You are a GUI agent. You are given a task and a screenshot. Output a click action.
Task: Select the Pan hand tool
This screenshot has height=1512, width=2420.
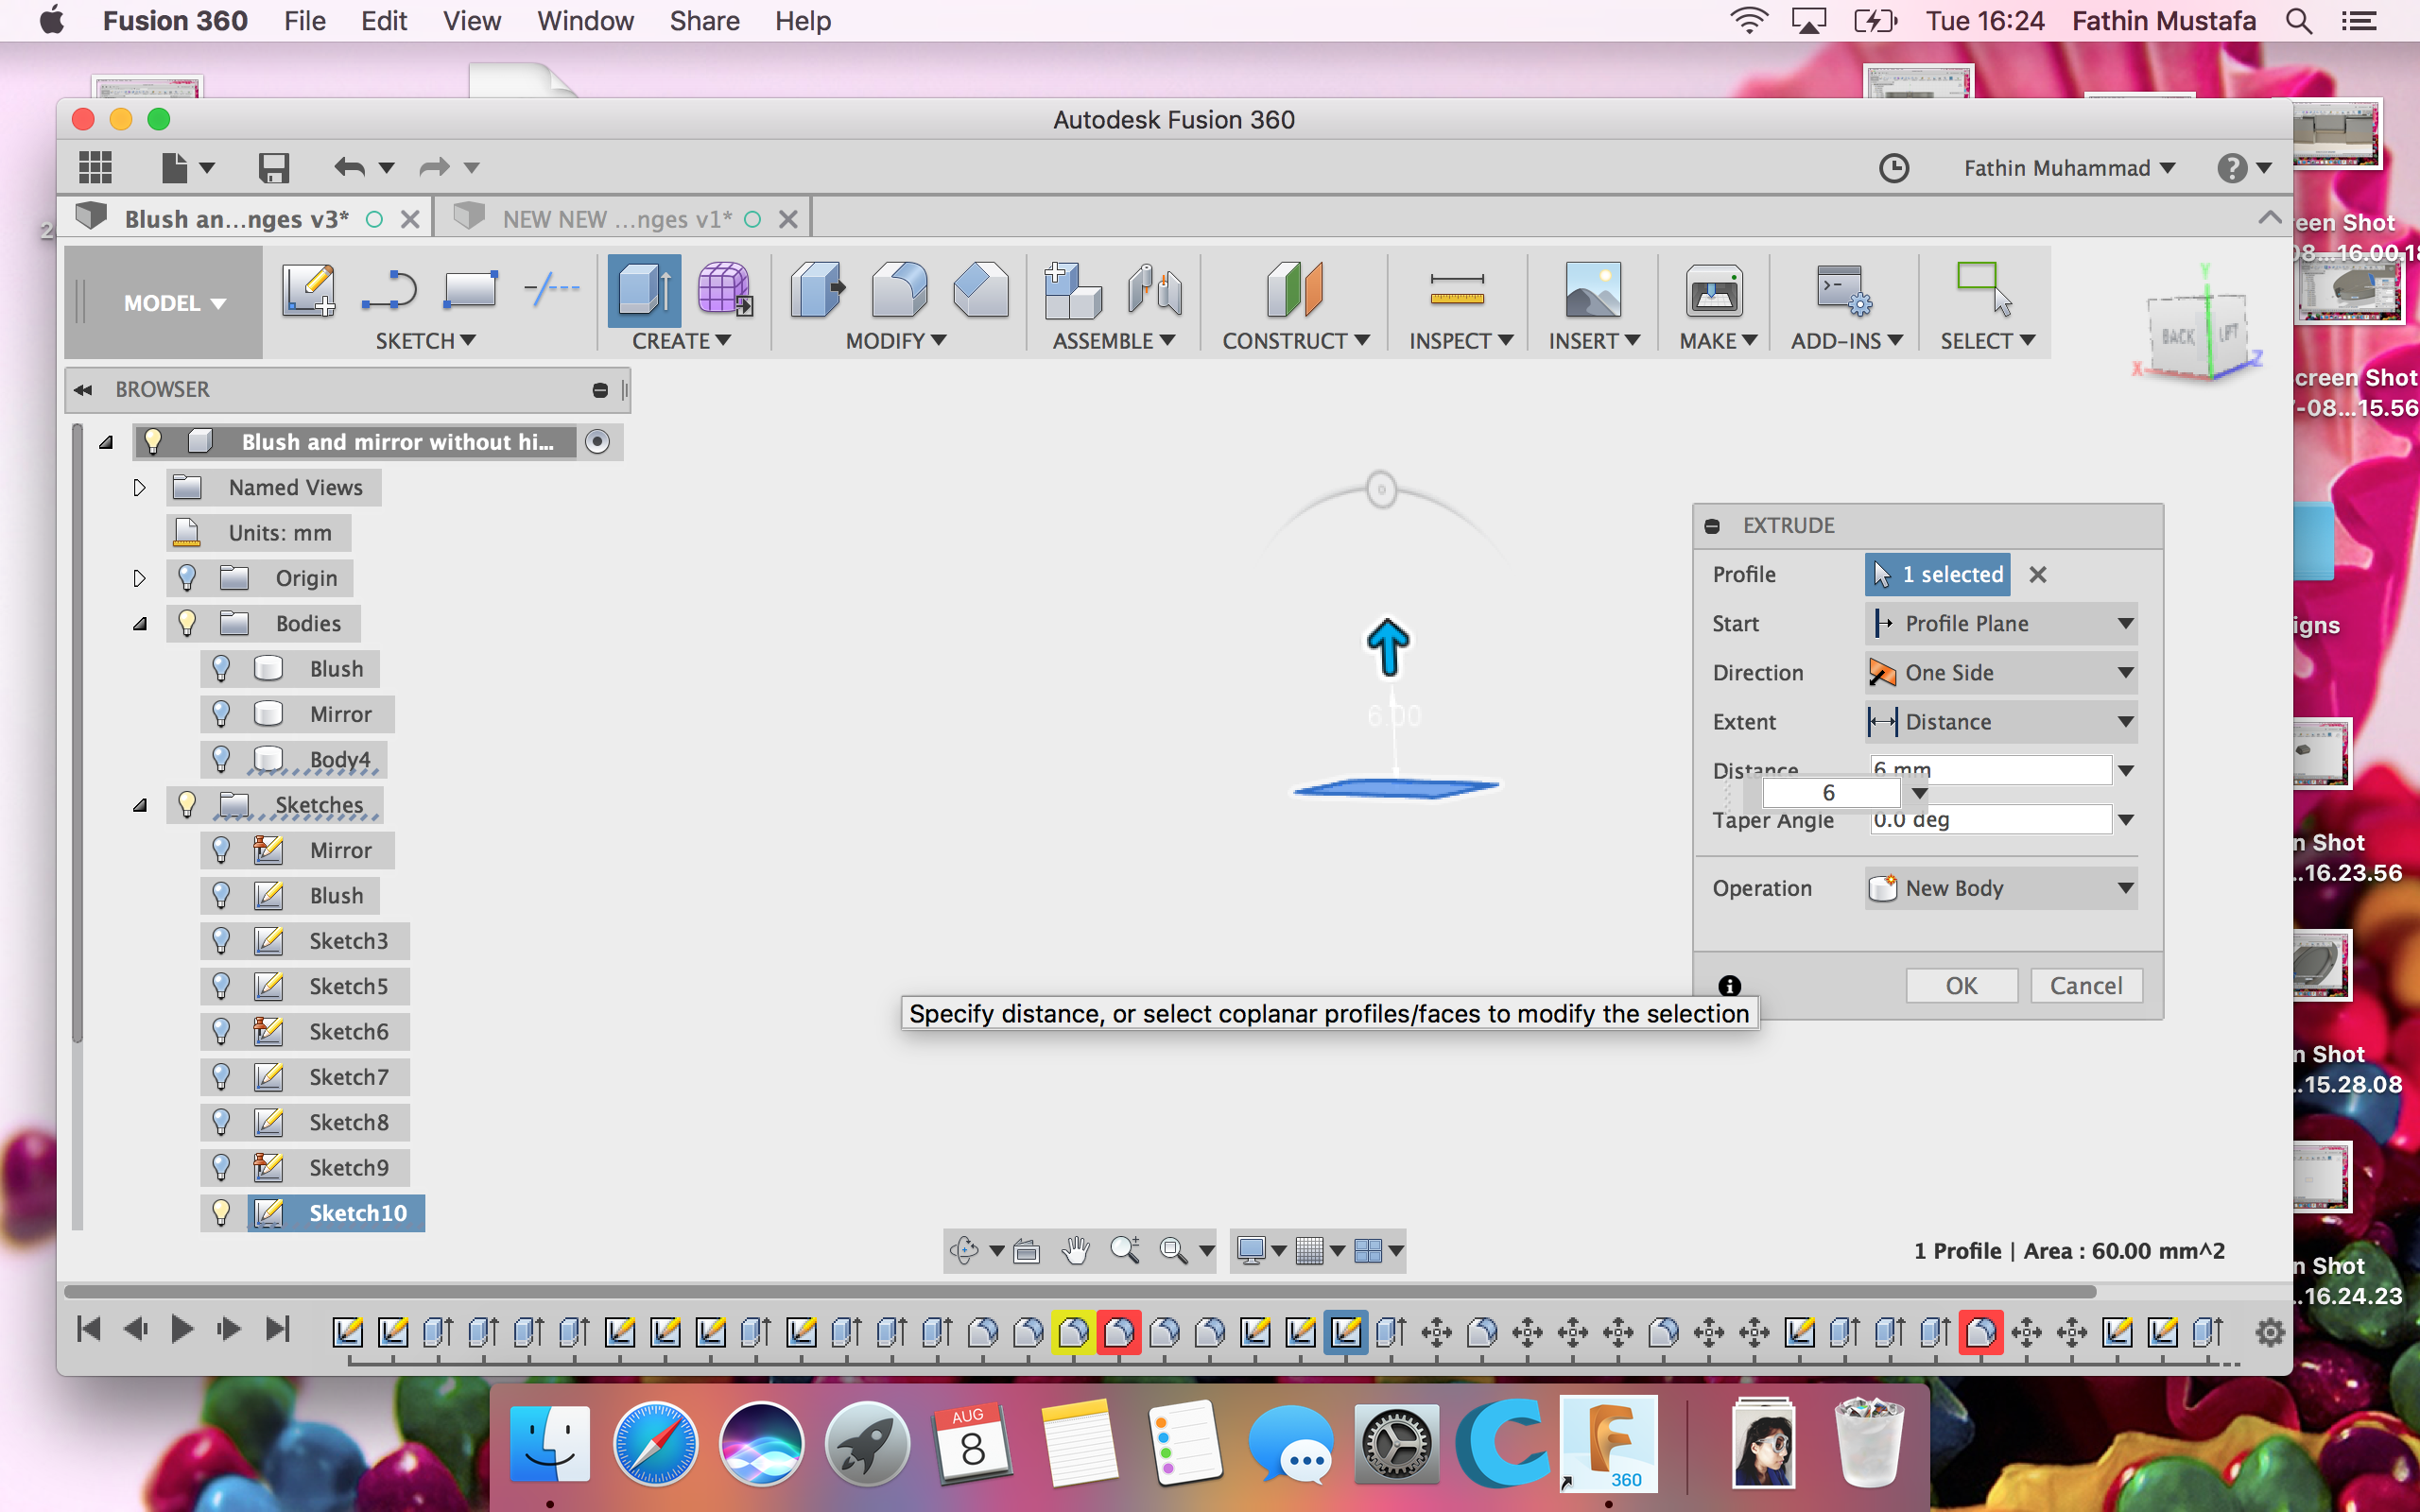tap(1075, 1250)
